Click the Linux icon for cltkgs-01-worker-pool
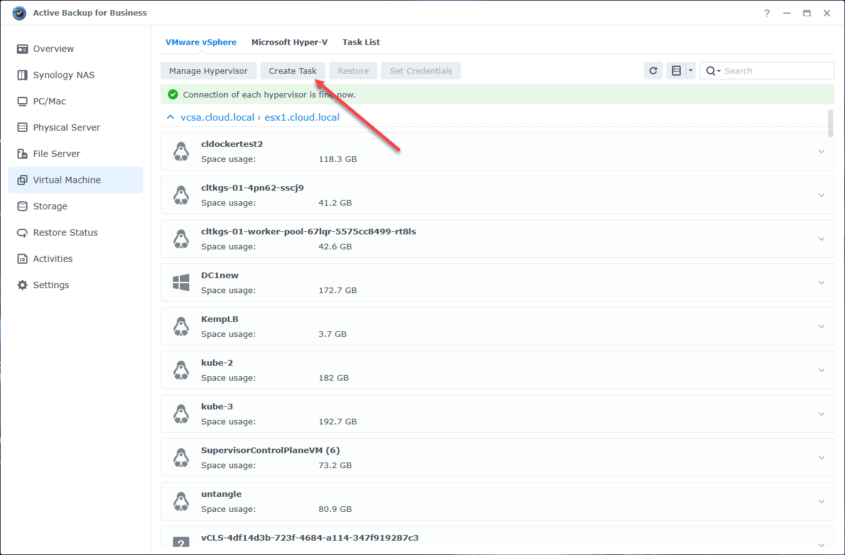The height and width of the screenshot is (555, 845). [x=181, y=239]
